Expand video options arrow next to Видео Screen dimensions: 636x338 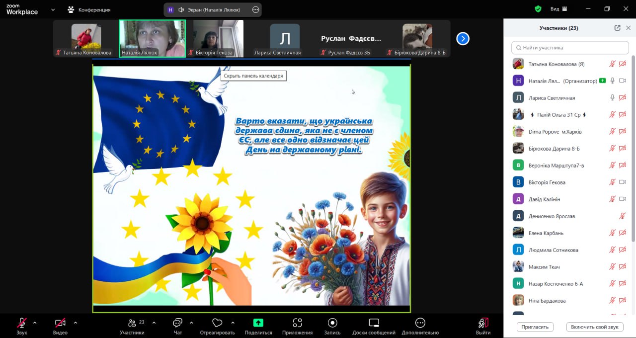(x=75, y=323)
